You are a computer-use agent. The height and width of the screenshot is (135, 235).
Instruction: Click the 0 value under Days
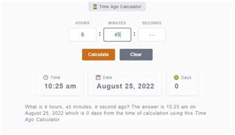pos(177,86)
